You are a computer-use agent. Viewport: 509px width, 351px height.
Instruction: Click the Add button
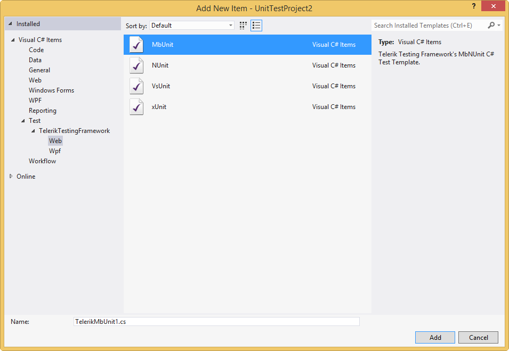click(435, 337)
